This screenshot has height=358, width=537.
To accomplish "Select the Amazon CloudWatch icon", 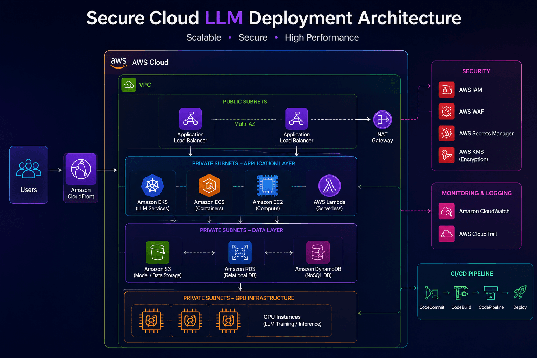I will click(x=446, y=211).
